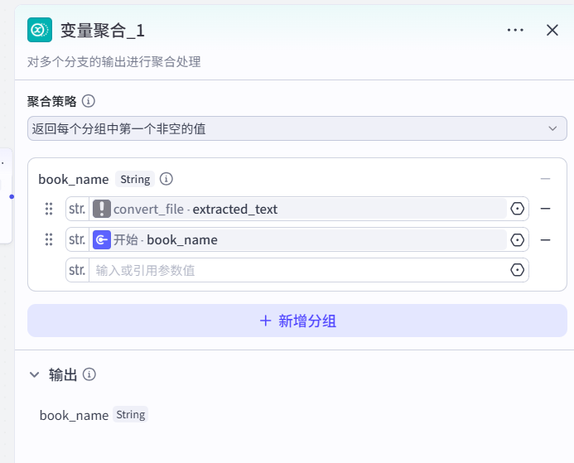Viewport: 574px width, 463px height.
Task: Open variable picker for 开始 book_name row
Action: (x=518, y=240)
